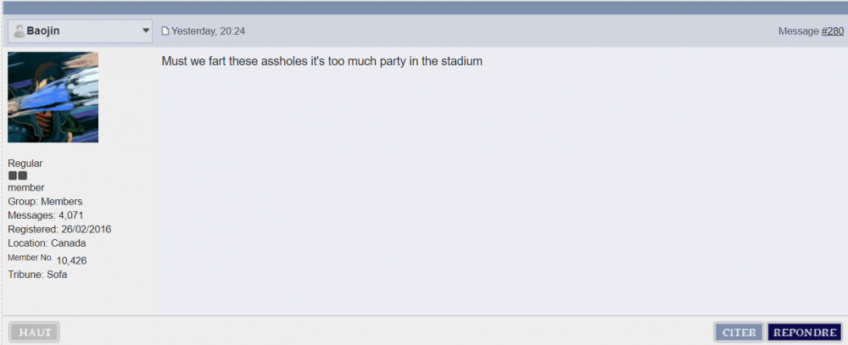Screen dimensions: 848x345
Task: Click the Registered: 26/02/2016 line
Action: pos(59,229)
